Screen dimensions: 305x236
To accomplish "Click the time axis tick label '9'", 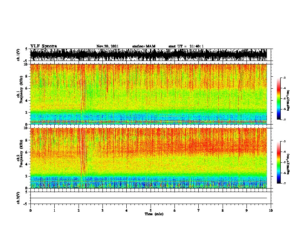I will (246, 211).
